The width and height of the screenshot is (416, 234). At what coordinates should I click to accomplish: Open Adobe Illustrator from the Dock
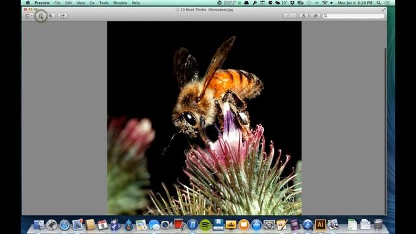(320, 225)
